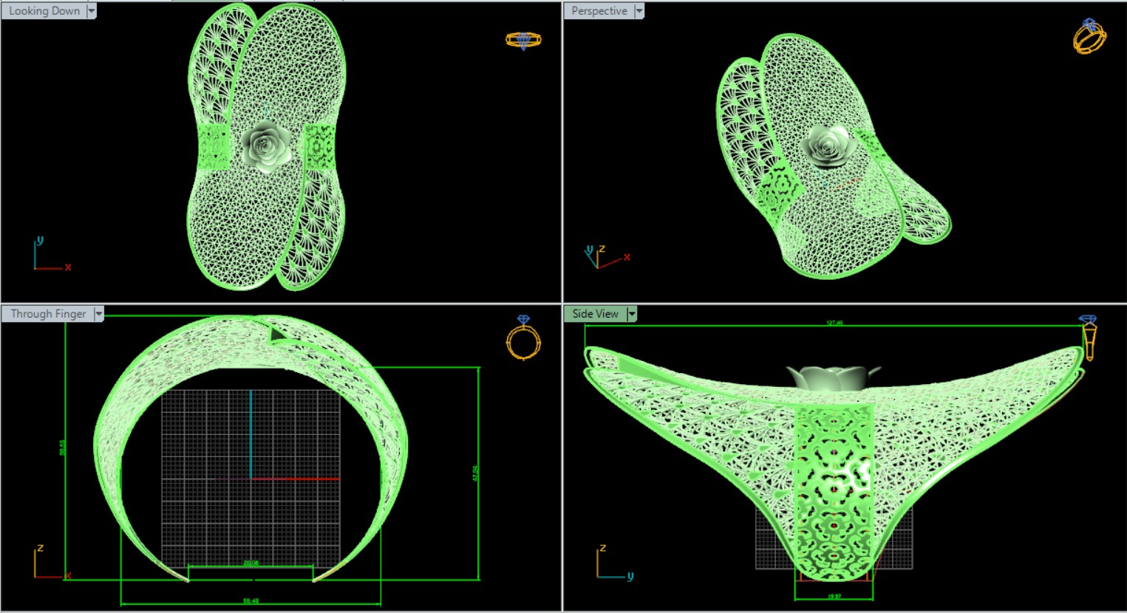Click the tilted ring icon in Perspective viewport
The width and height of the screenshot is (1127, 613).
[1089, 36]
